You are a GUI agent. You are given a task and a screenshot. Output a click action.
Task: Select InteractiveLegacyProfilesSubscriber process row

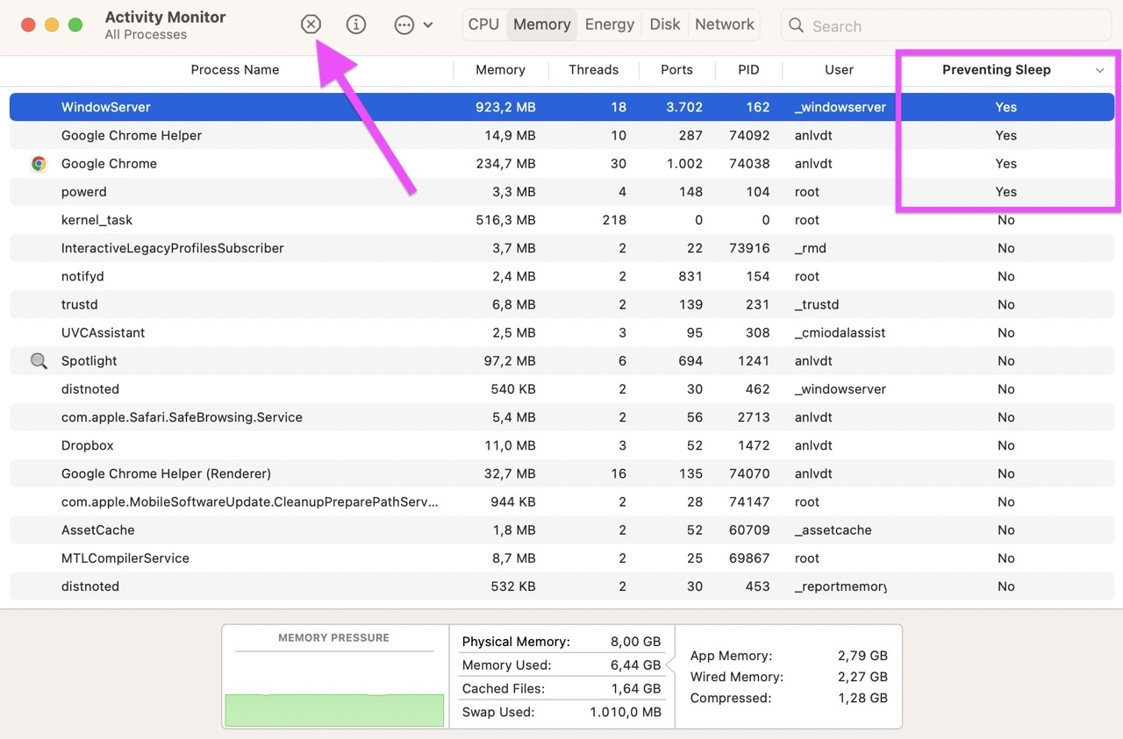point(561,248)
